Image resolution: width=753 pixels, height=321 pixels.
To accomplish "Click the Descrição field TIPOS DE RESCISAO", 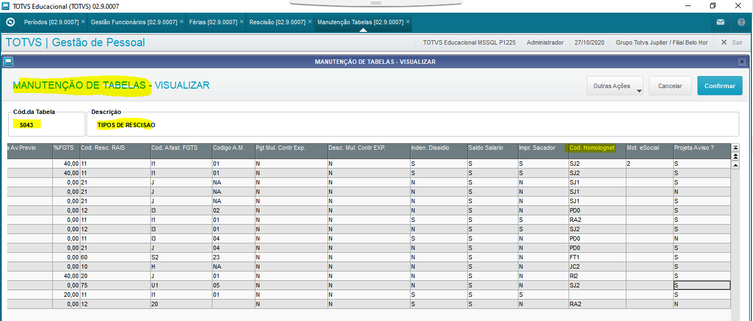I will [413, 125].
